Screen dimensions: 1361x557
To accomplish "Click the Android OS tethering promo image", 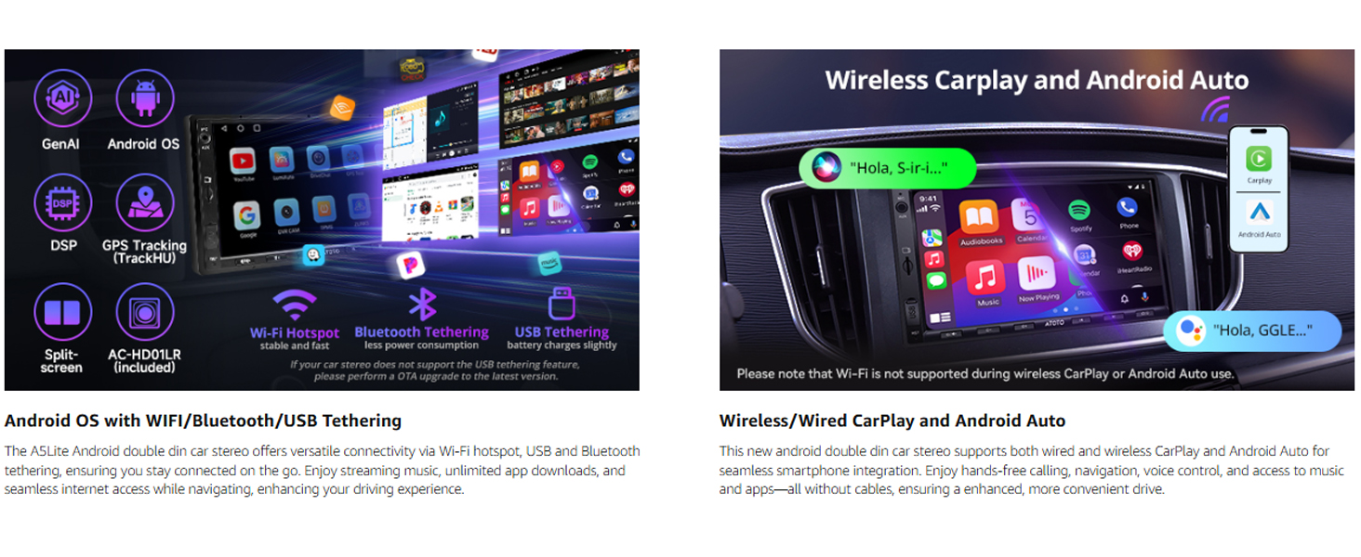I will tap(322, 220).
